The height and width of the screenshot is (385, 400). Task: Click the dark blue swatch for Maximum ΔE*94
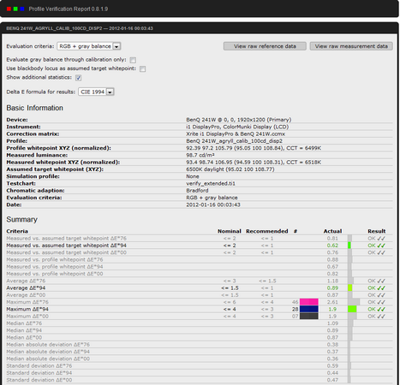pos(309,309)
